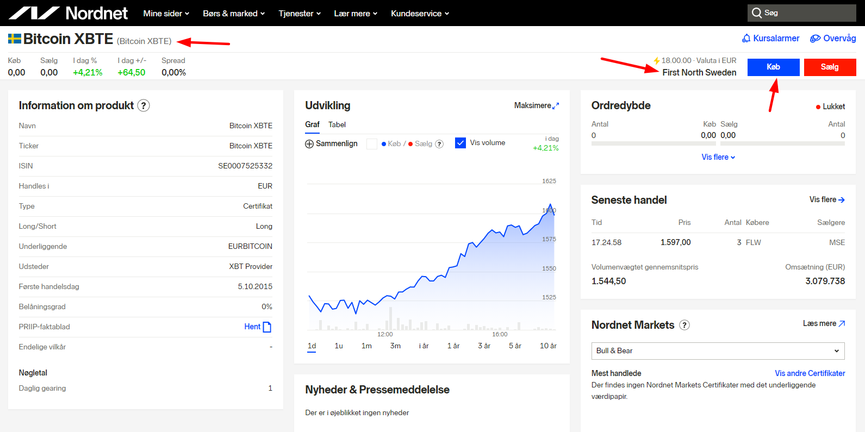Click the PRIIP-faktablad document icon
865x432 pixels.
(x=267, y=327)
